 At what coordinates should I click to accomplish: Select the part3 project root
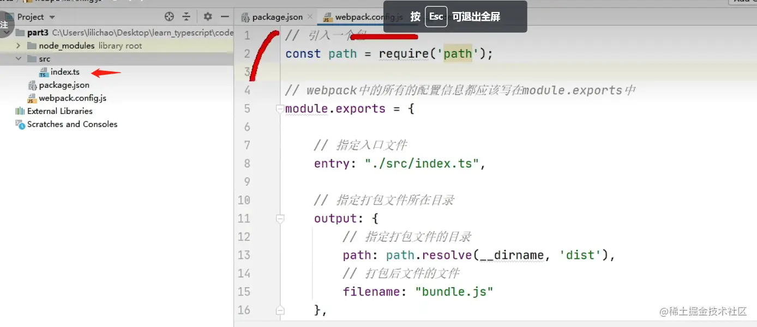tap(117, 33)
